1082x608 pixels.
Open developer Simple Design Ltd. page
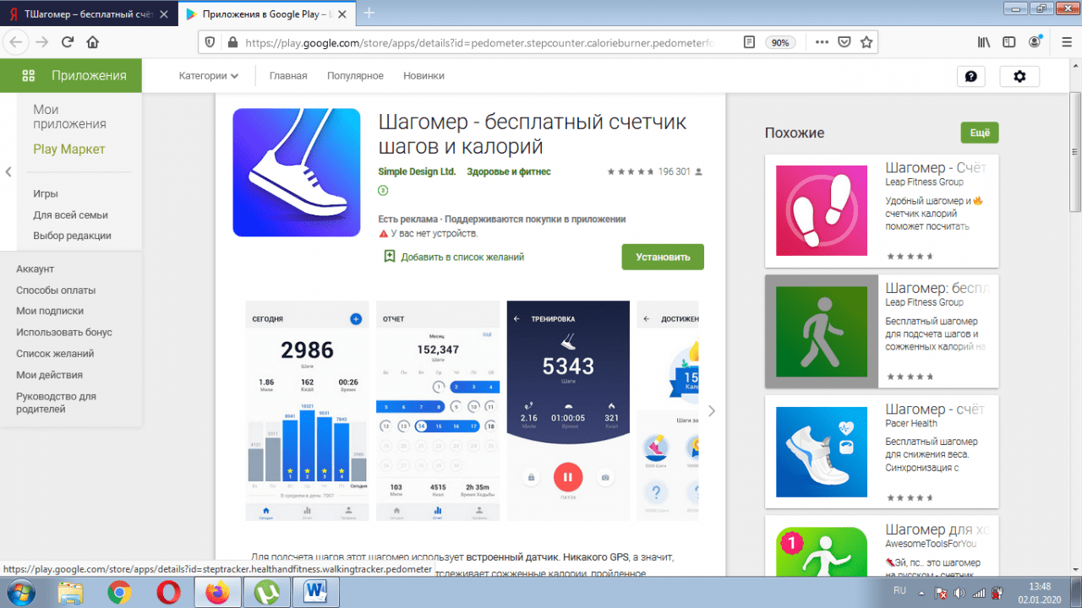417,171
